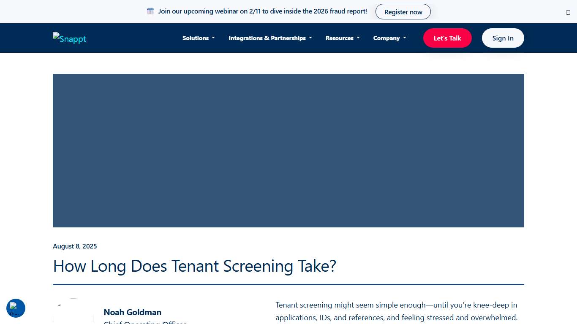This screenshot has height=324, width=577.
Task: Open the Integrations & Partnerships dropdown
Action: click(270, 38)
